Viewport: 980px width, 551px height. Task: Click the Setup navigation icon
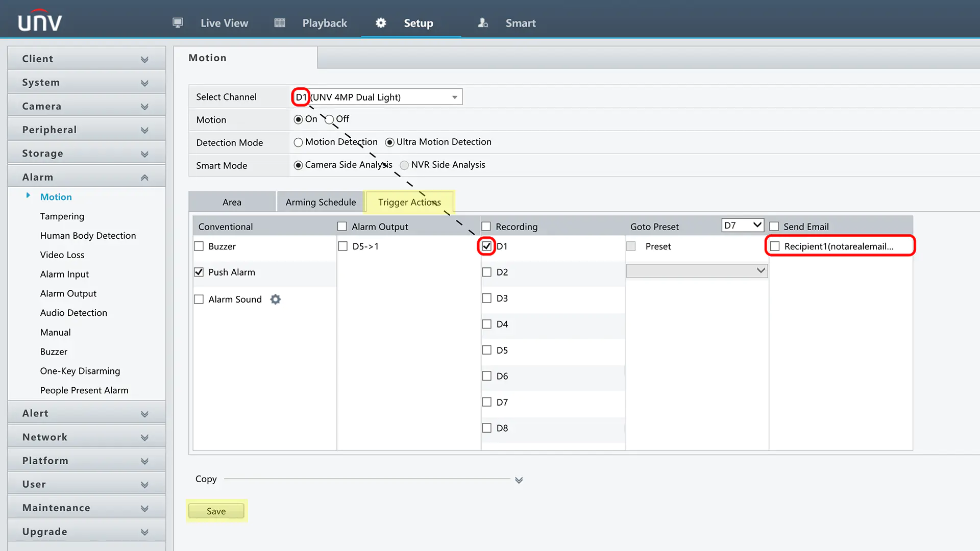(x=380, y=22)
